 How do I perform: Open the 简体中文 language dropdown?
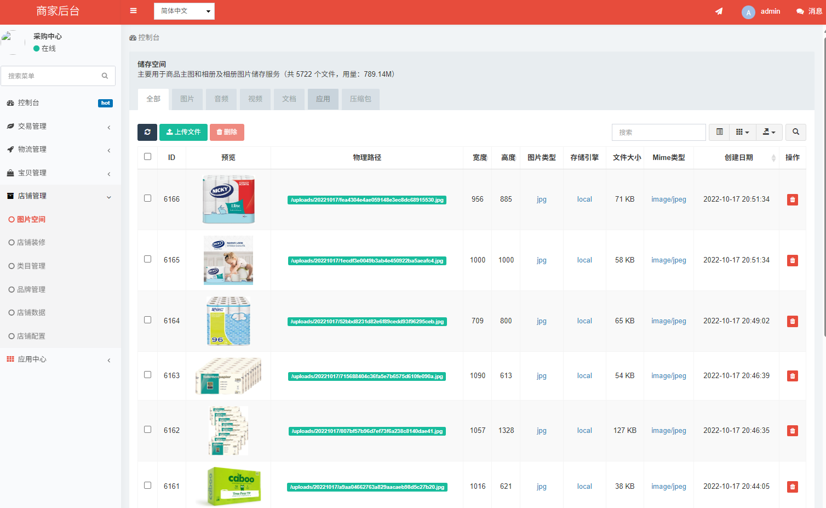pos(184,11)
